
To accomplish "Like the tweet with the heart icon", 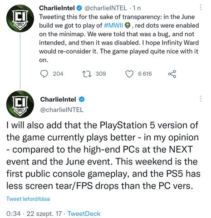I will point(129,74).
